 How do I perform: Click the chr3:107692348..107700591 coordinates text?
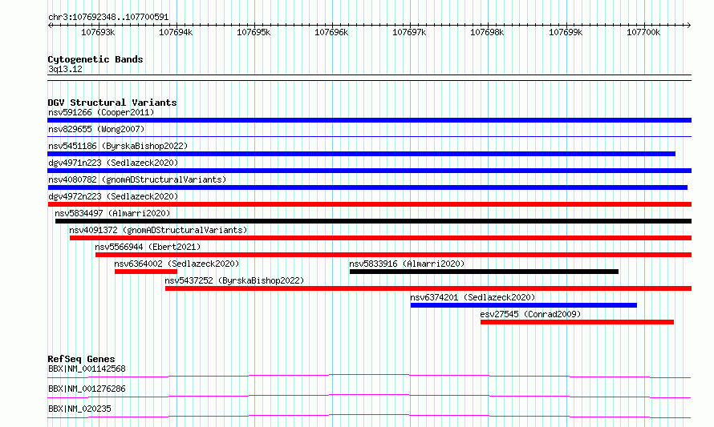(108, 17)
